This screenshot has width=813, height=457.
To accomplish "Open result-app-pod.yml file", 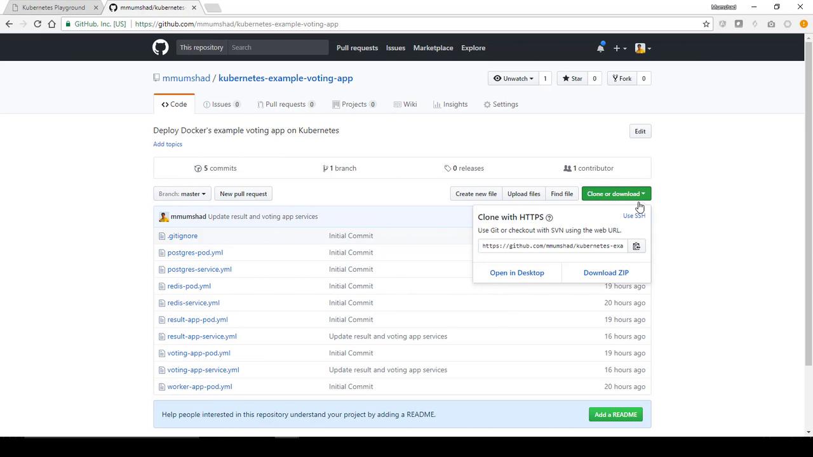I will click(198, 319).
